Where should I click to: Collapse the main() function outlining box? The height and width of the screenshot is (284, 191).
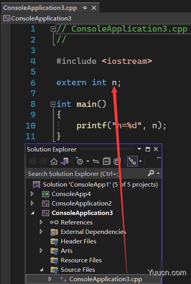[x=53, y=104]
